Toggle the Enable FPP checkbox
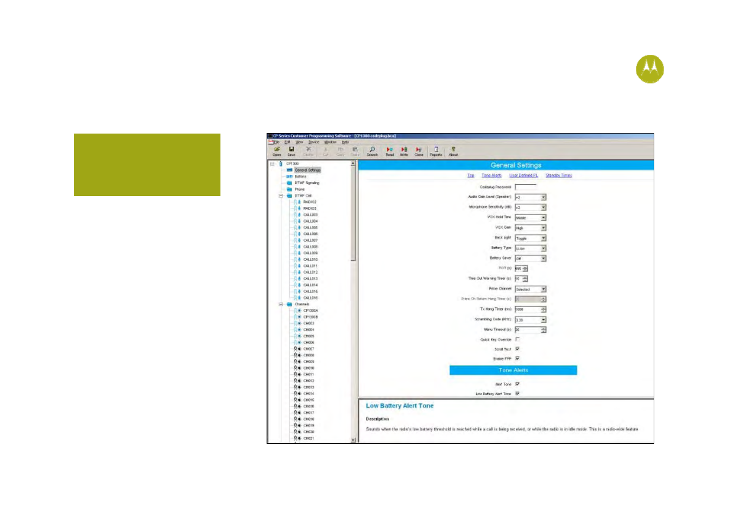 [x=517, y=358]
